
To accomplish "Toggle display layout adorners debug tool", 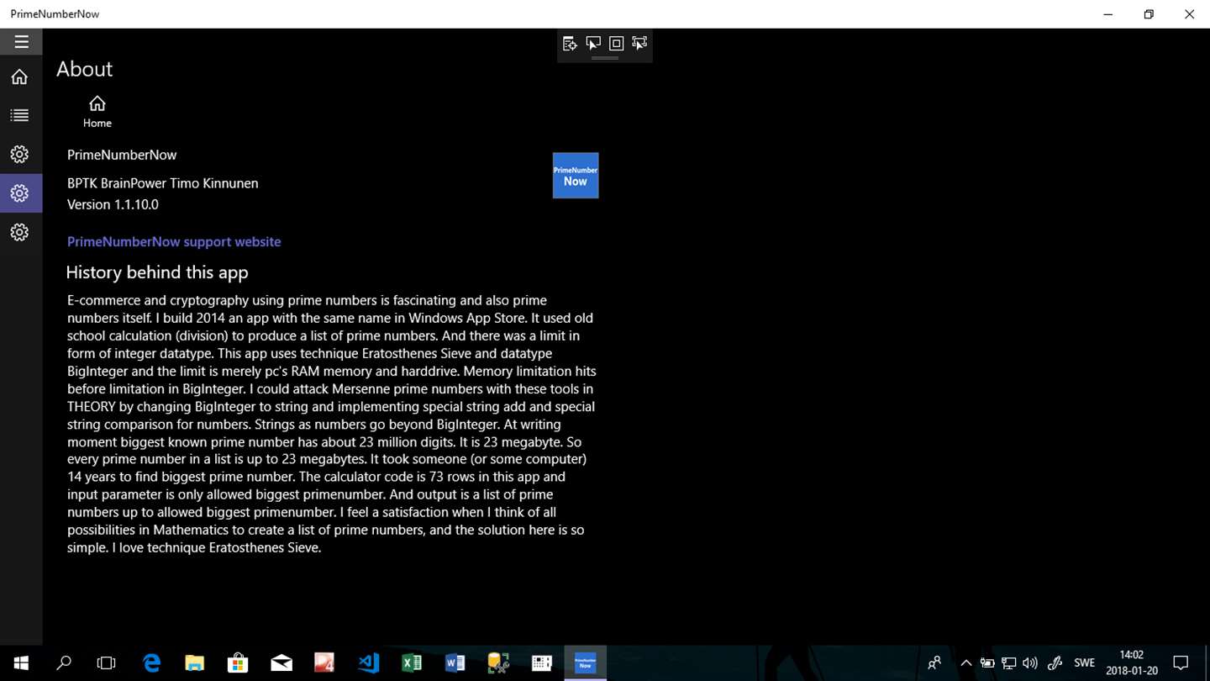I will 616,44.
